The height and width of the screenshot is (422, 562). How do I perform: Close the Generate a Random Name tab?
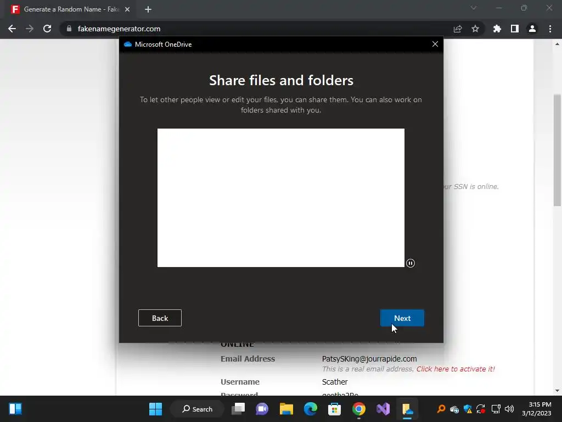[x=127, y=9]
